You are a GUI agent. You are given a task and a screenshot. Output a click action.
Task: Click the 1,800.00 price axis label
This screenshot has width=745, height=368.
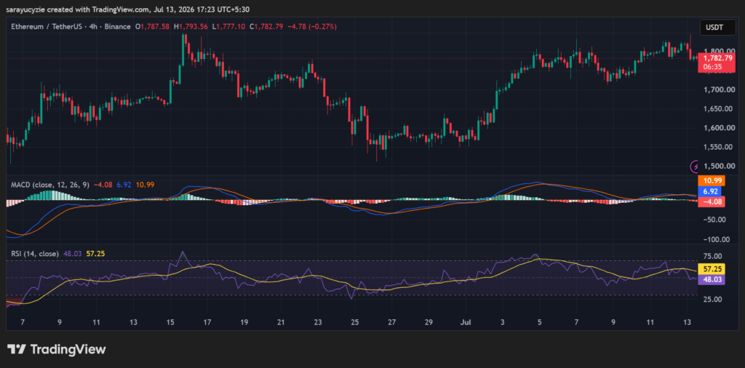(719, 51)
